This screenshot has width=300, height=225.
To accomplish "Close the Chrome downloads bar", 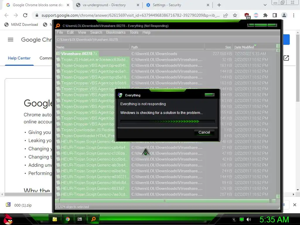I will [x=295, y=205].
